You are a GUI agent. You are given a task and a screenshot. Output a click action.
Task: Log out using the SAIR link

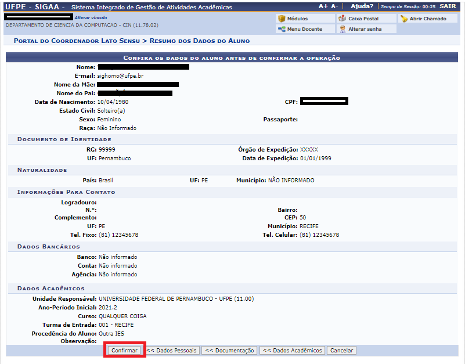pos(448,6)
